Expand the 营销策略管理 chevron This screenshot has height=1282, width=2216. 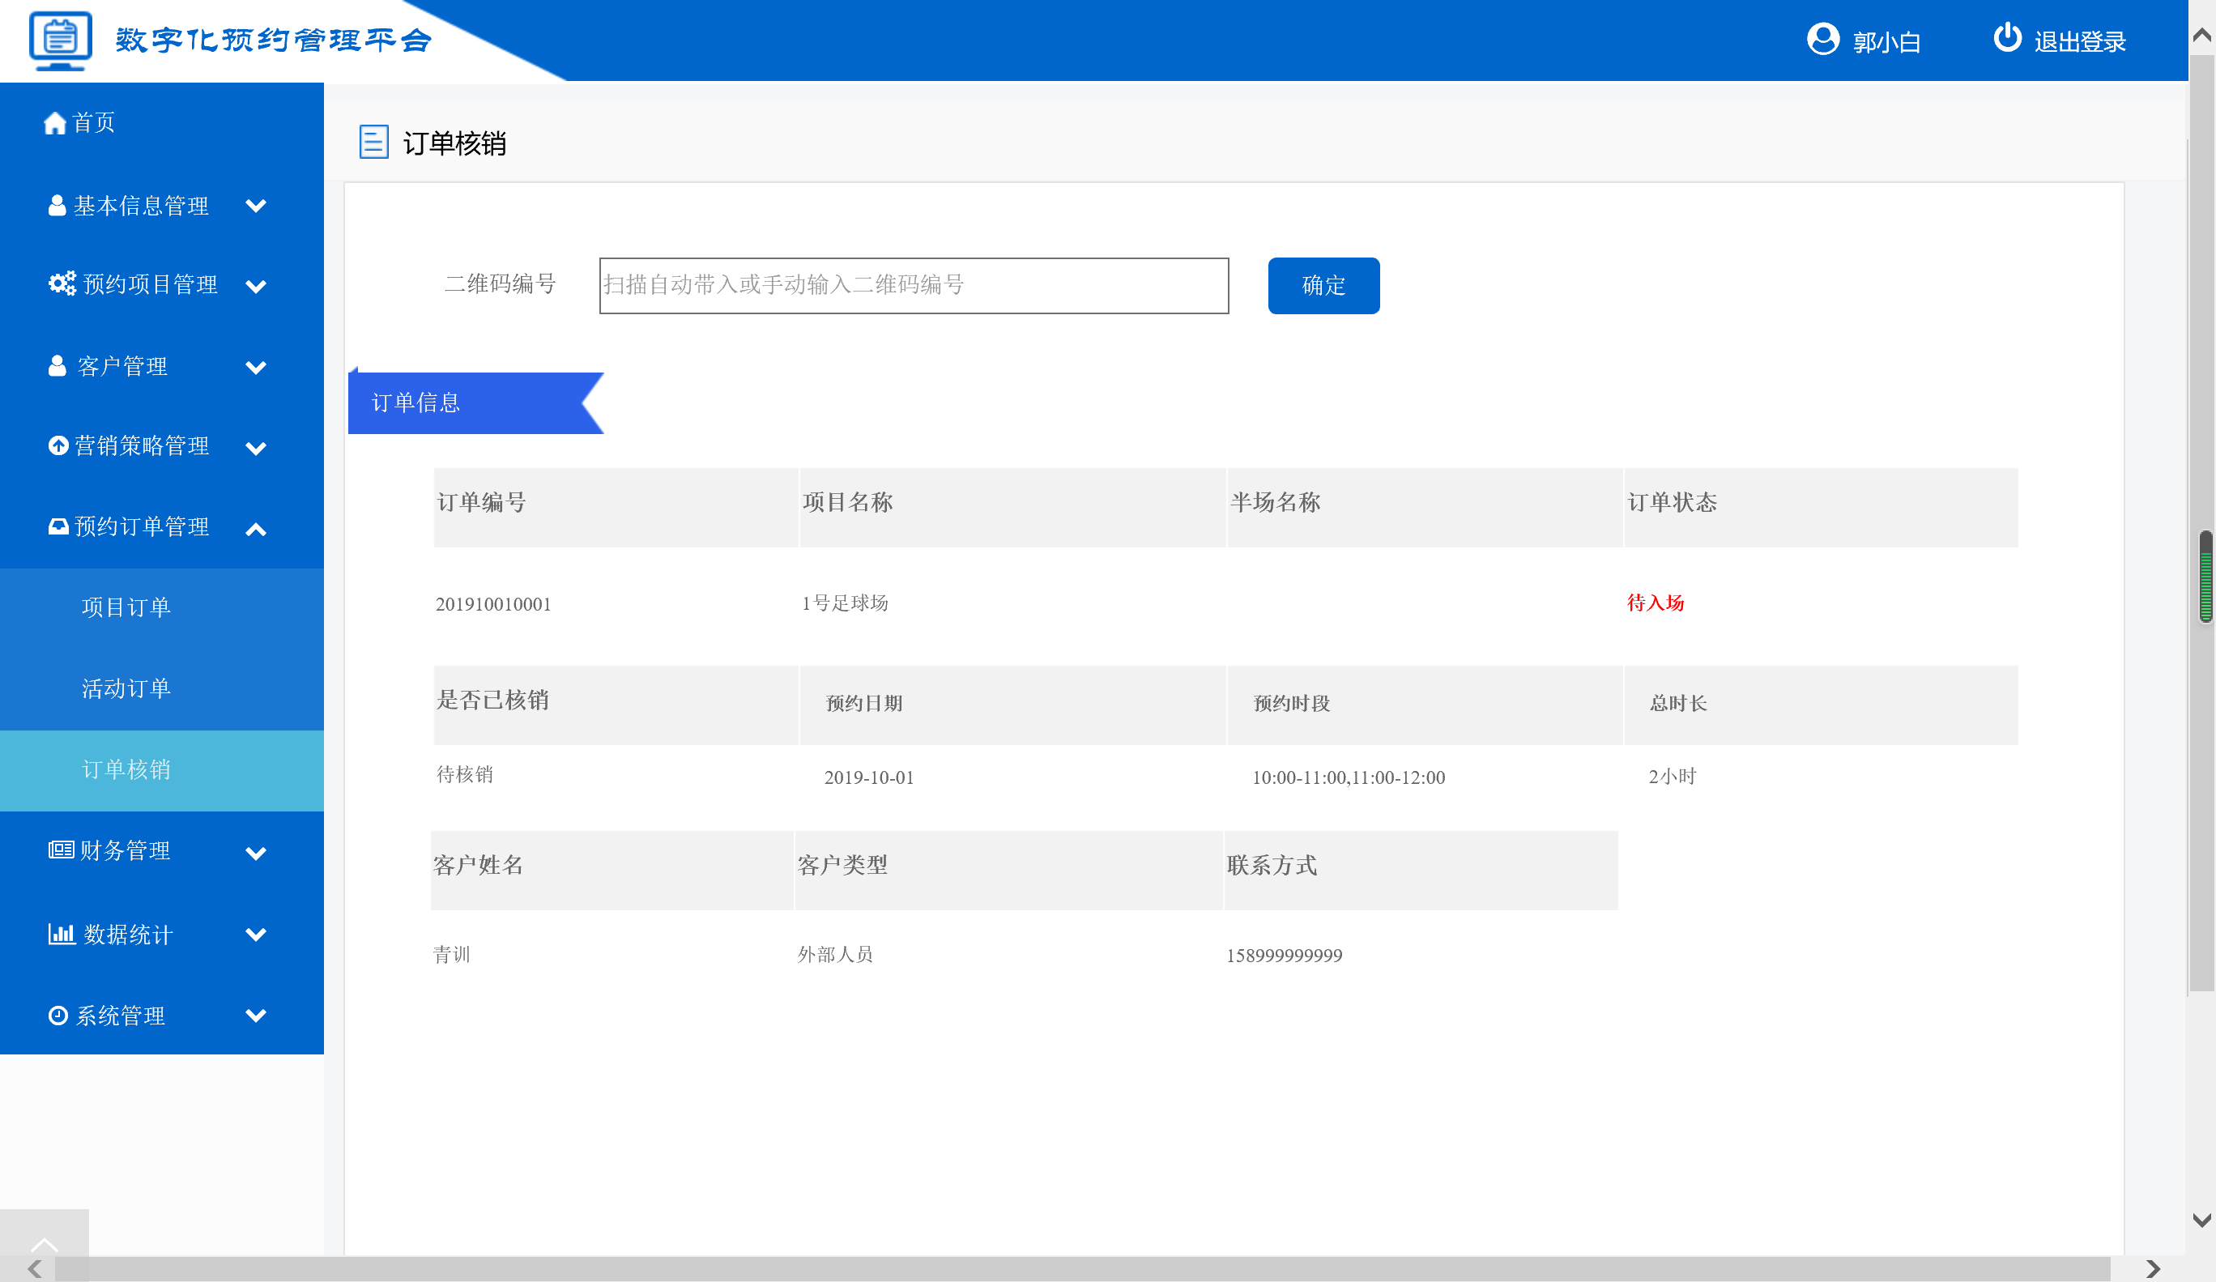256,449
